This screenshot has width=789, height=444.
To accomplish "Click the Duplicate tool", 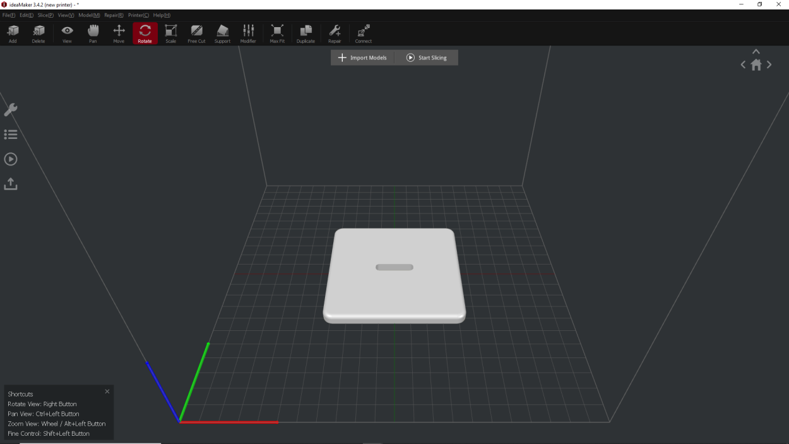I will coord(306,33).
